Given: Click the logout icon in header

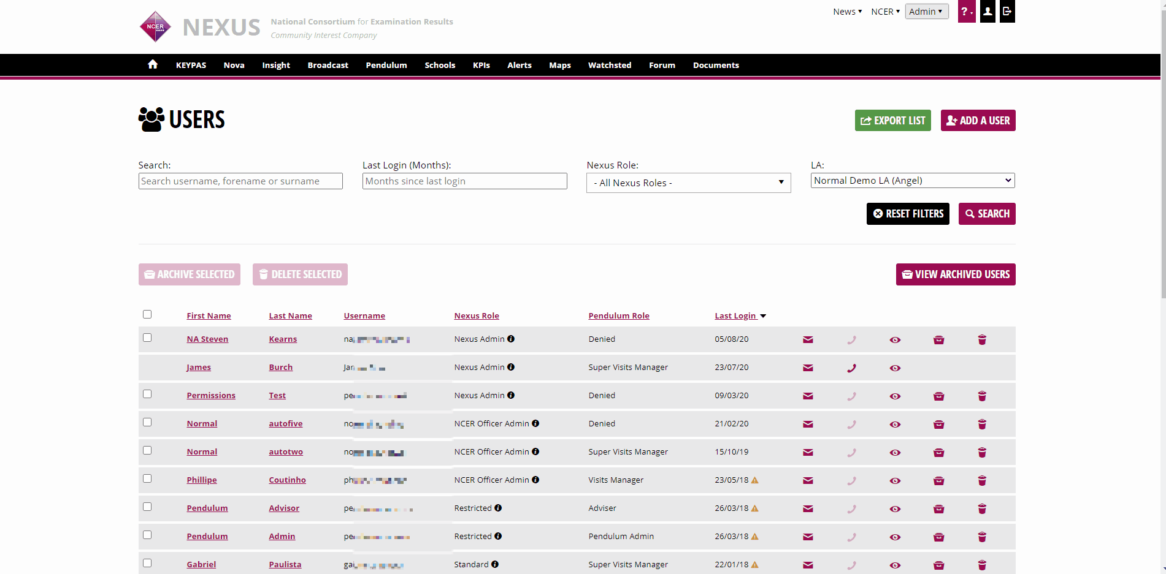Looking at the screenshot, I should (1007, 12).
